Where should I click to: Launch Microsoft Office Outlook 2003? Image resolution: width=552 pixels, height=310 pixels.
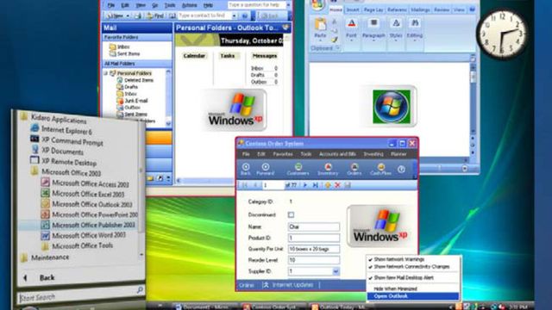(86, 204)
